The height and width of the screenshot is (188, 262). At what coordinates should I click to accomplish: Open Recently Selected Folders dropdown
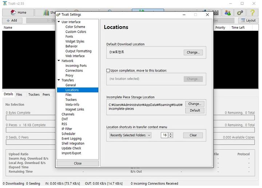coord(130,135)
